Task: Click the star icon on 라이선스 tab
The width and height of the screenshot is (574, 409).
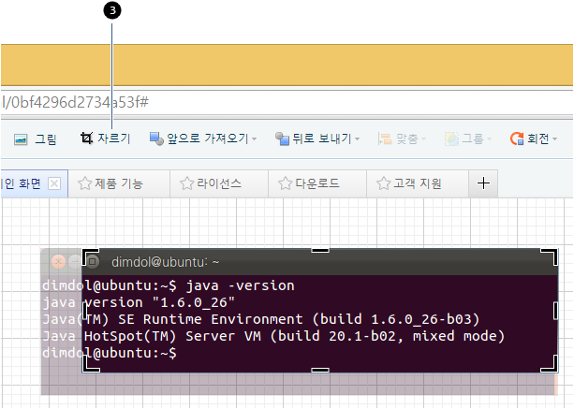Action: point(186,183)
